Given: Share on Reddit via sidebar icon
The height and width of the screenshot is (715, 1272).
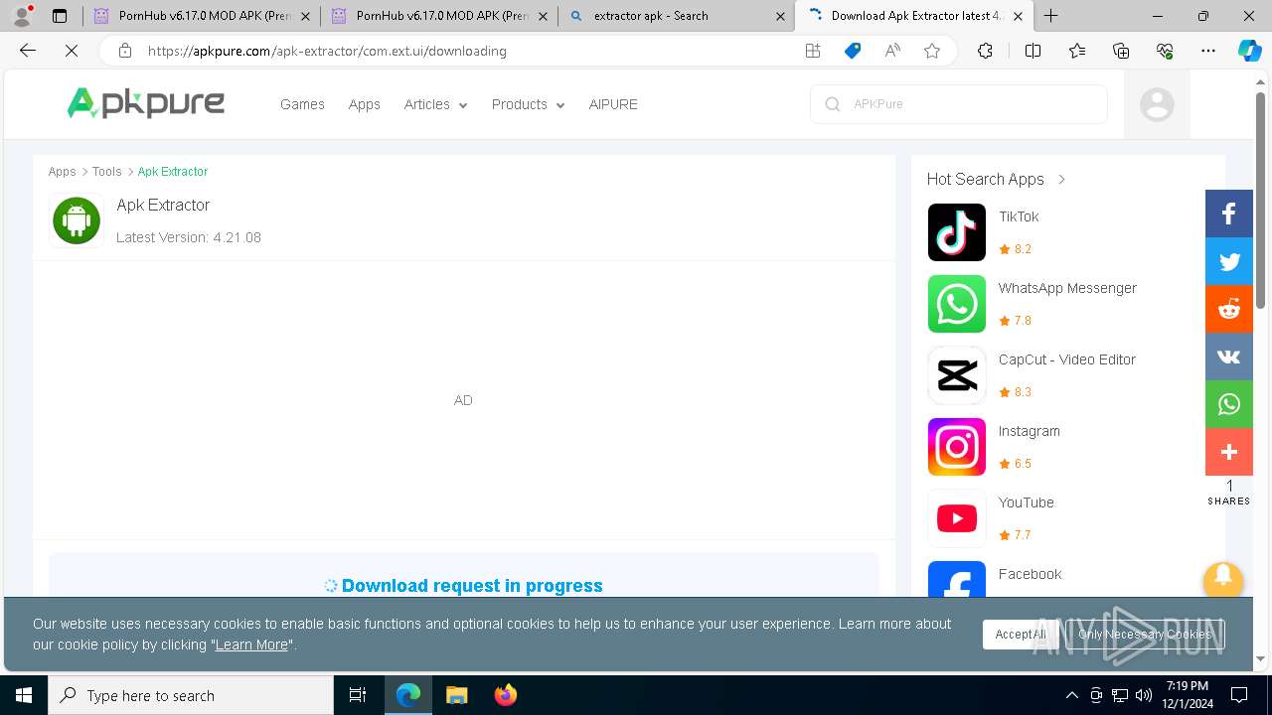Looking at the screenshot, I should pos(1229,309).
